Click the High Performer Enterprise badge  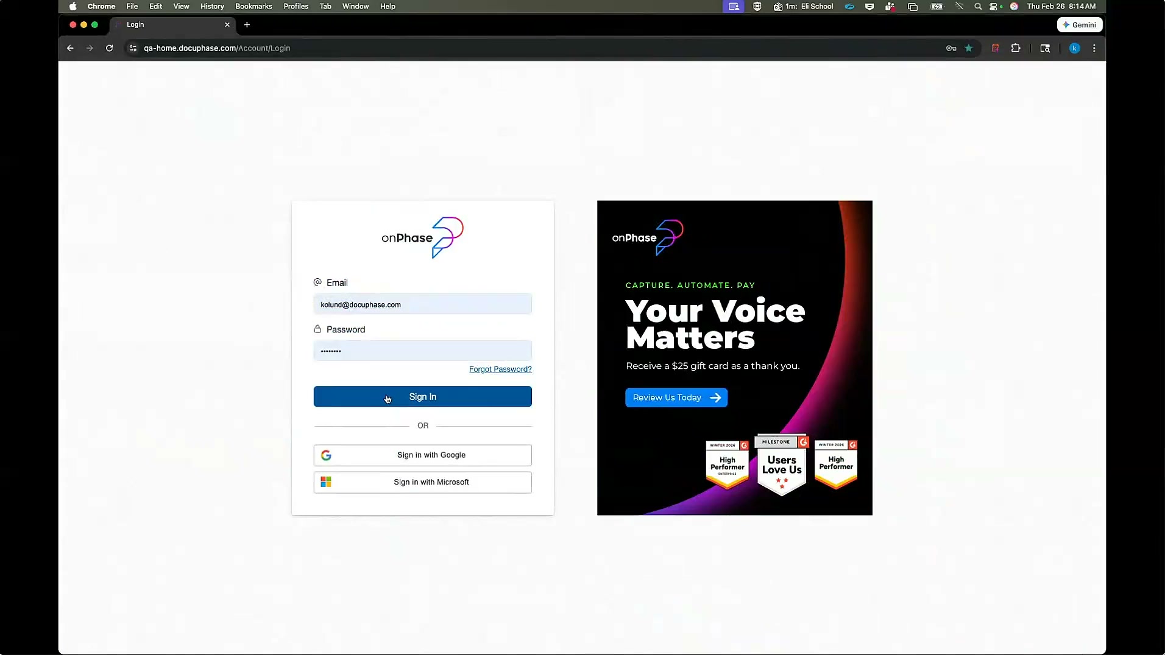tap(728, 464)
